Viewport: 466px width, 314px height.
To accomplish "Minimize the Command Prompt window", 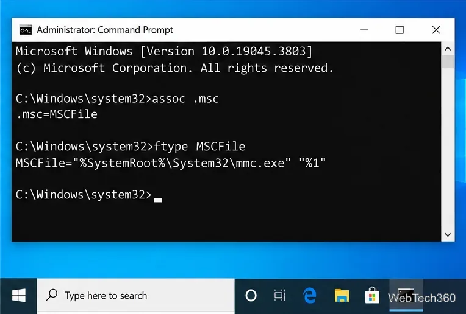I will 364,30.
